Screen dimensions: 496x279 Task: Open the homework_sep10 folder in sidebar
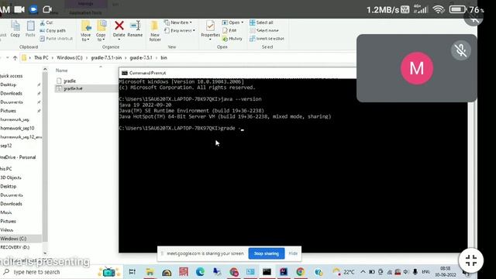[17, 128]
